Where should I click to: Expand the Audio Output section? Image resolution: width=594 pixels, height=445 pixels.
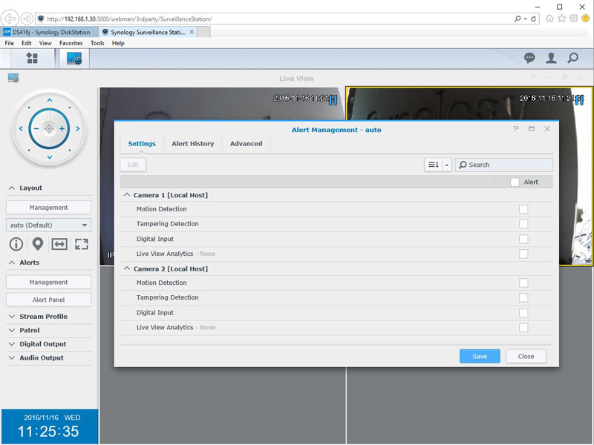(12, 358)
